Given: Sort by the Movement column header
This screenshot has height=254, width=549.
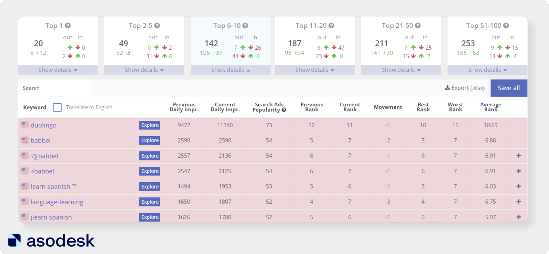Looking at the screenshot, I should click(x=388, y=107).
